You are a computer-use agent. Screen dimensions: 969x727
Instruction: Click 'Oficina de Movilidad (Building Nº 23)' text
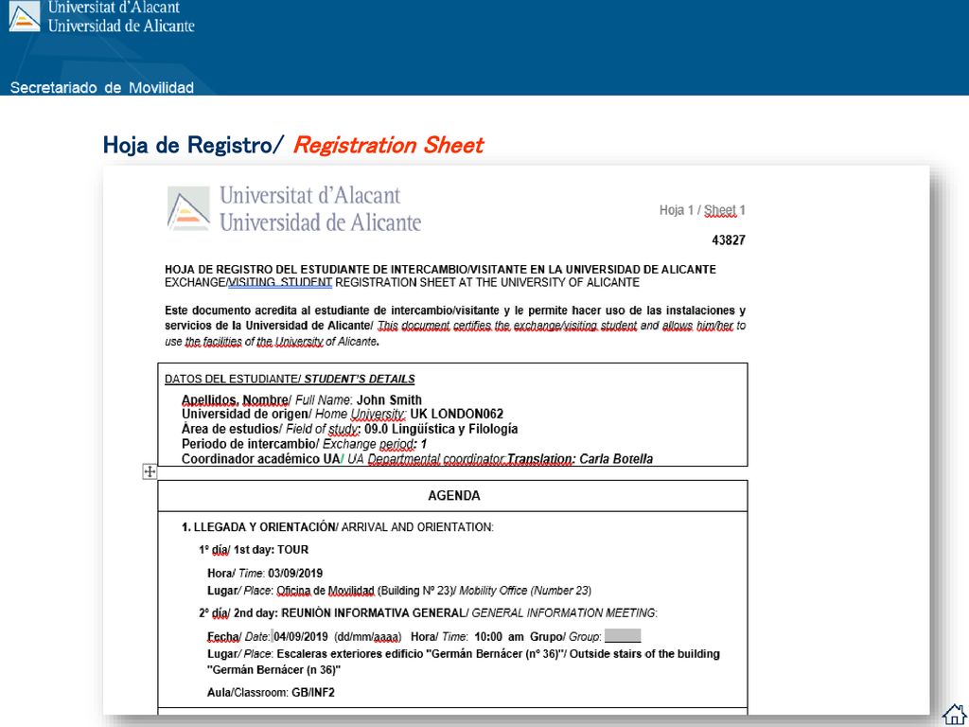(364, 591)
